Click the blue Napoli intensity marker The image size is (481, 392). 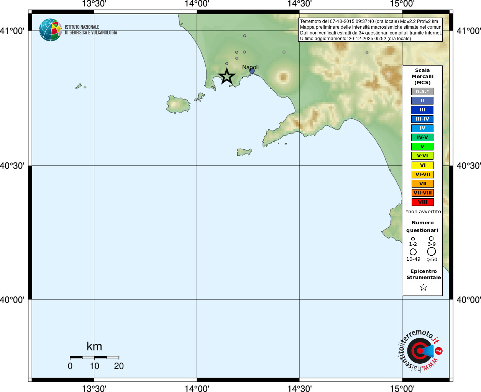pos(252,71)
